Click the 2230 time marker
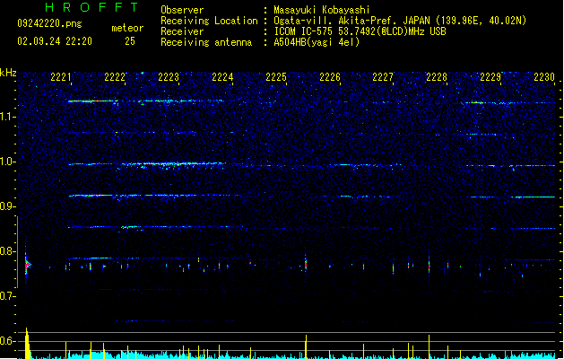Screen dimensions: 564x359 [544, 77]
